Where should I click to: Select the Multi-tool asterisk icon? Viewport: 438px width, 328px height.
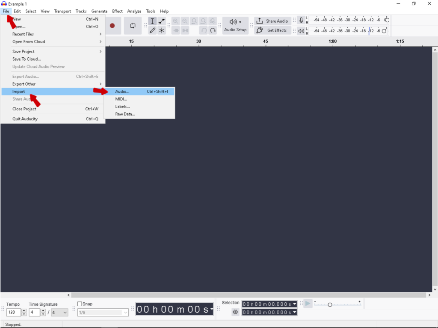pyautogui.click(x=162, y=30)
